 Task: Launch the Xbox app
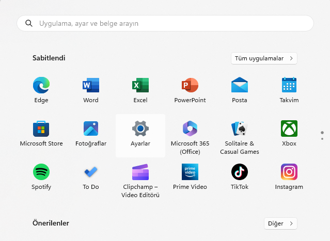pos(289,133)
